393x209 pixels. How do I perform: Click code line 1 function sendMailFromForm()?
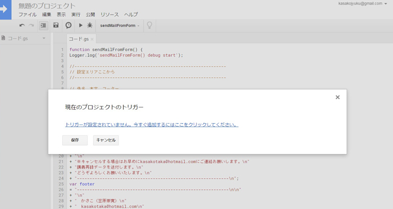[x=106, y=49]
